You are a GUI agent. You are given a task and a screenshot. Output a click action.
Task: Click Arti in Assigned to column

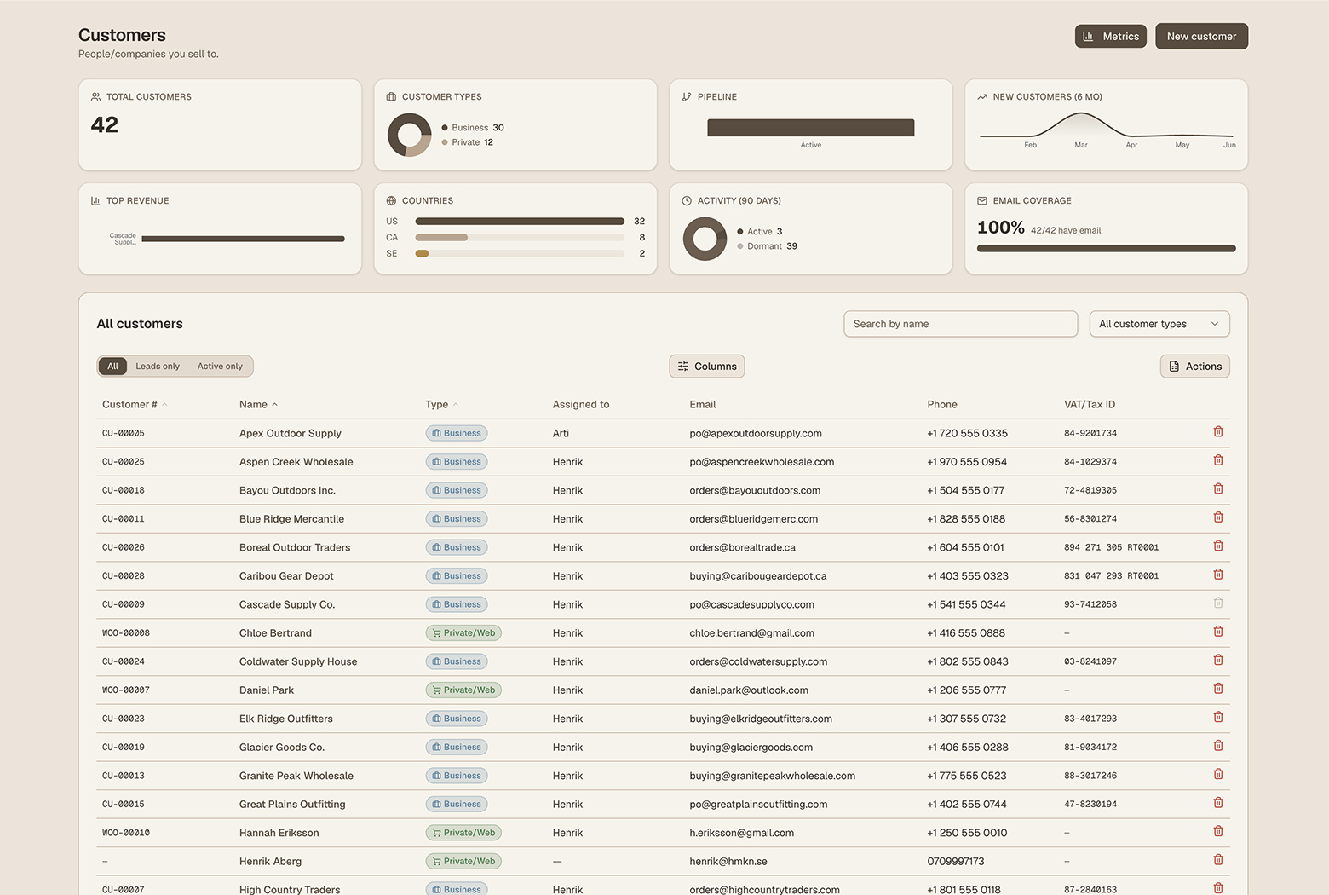(561, 434)
